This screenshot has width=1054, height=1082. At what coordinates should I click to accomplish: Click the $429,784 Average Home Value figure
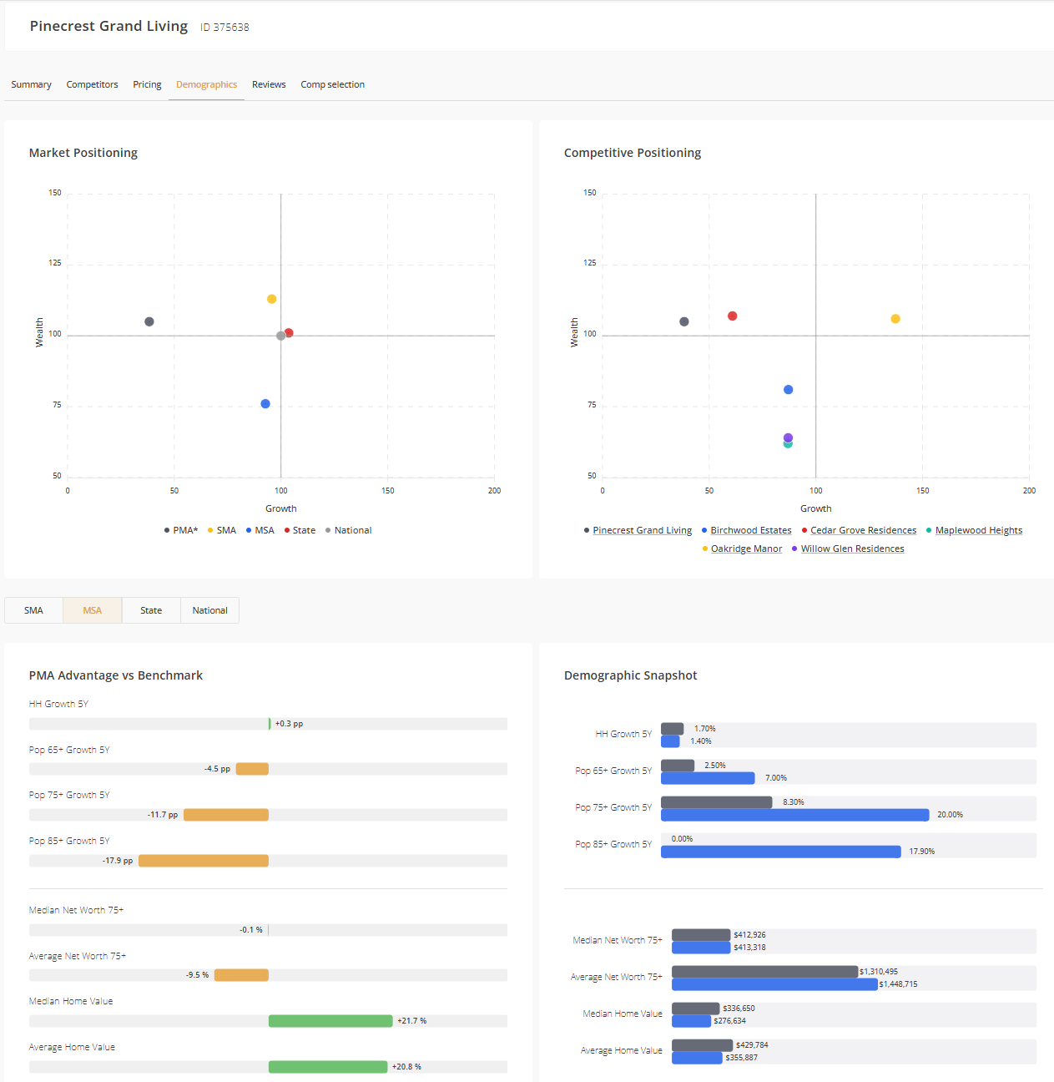[x=752, y=1045]
